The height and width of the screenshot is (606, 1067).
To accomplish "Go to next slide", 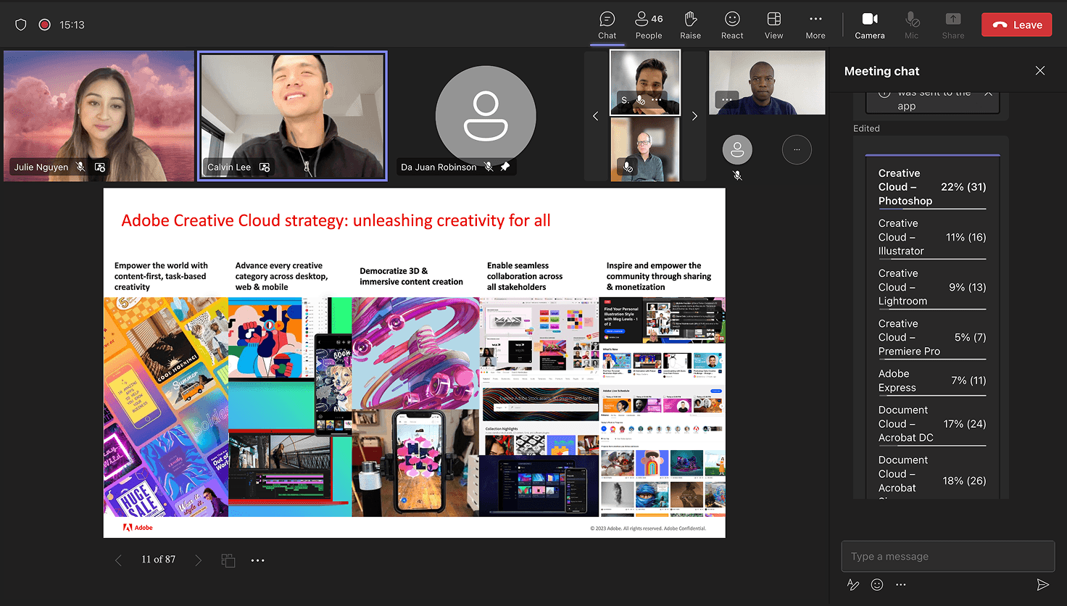I will (x=198, y=560).
